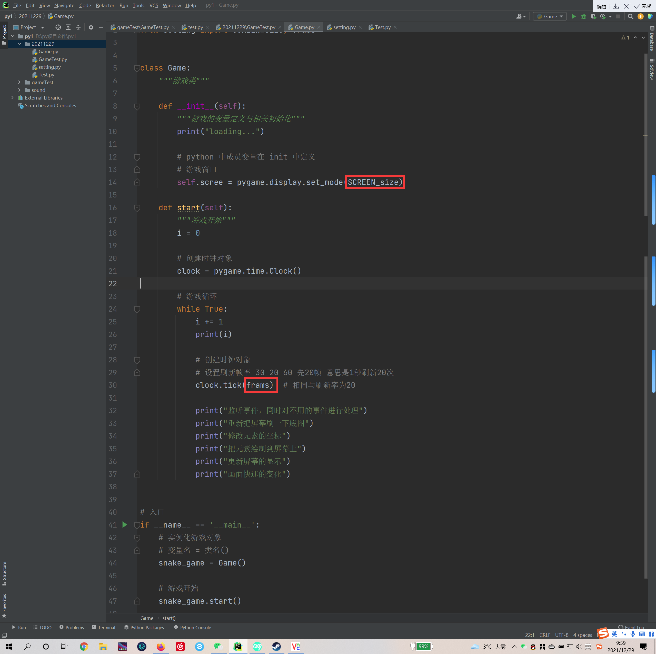Open Project panel settings gear

91,27
